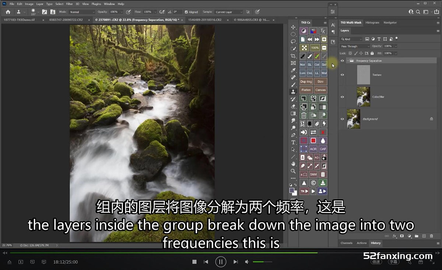Click the TK8 Size button

(320, 81)
